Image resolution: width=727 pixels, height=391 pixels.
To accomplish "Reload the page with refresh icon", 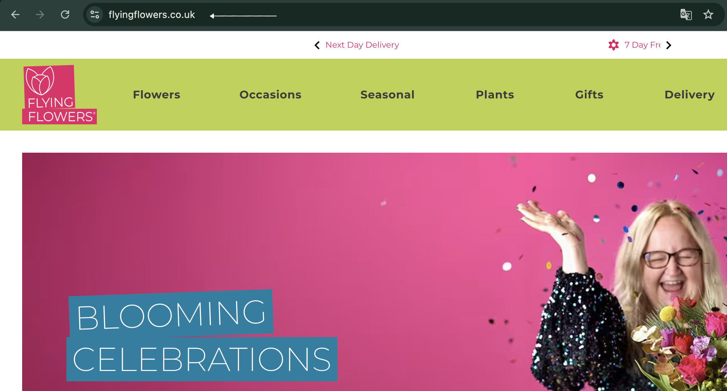I will 65,15.
